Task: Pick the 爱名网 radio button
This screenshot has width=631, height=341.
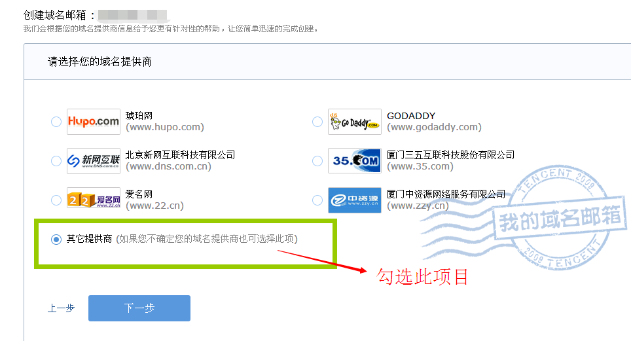Action: pyautogui.click(x=56, y=200)
